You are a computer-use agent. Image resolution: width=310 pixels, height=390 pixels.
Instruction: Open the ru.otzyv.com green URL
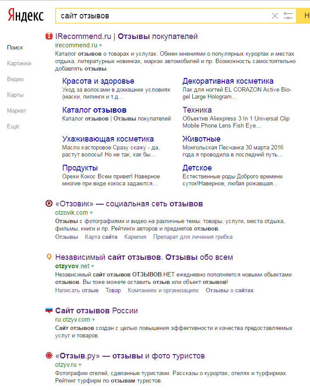[x=73, y=319]
